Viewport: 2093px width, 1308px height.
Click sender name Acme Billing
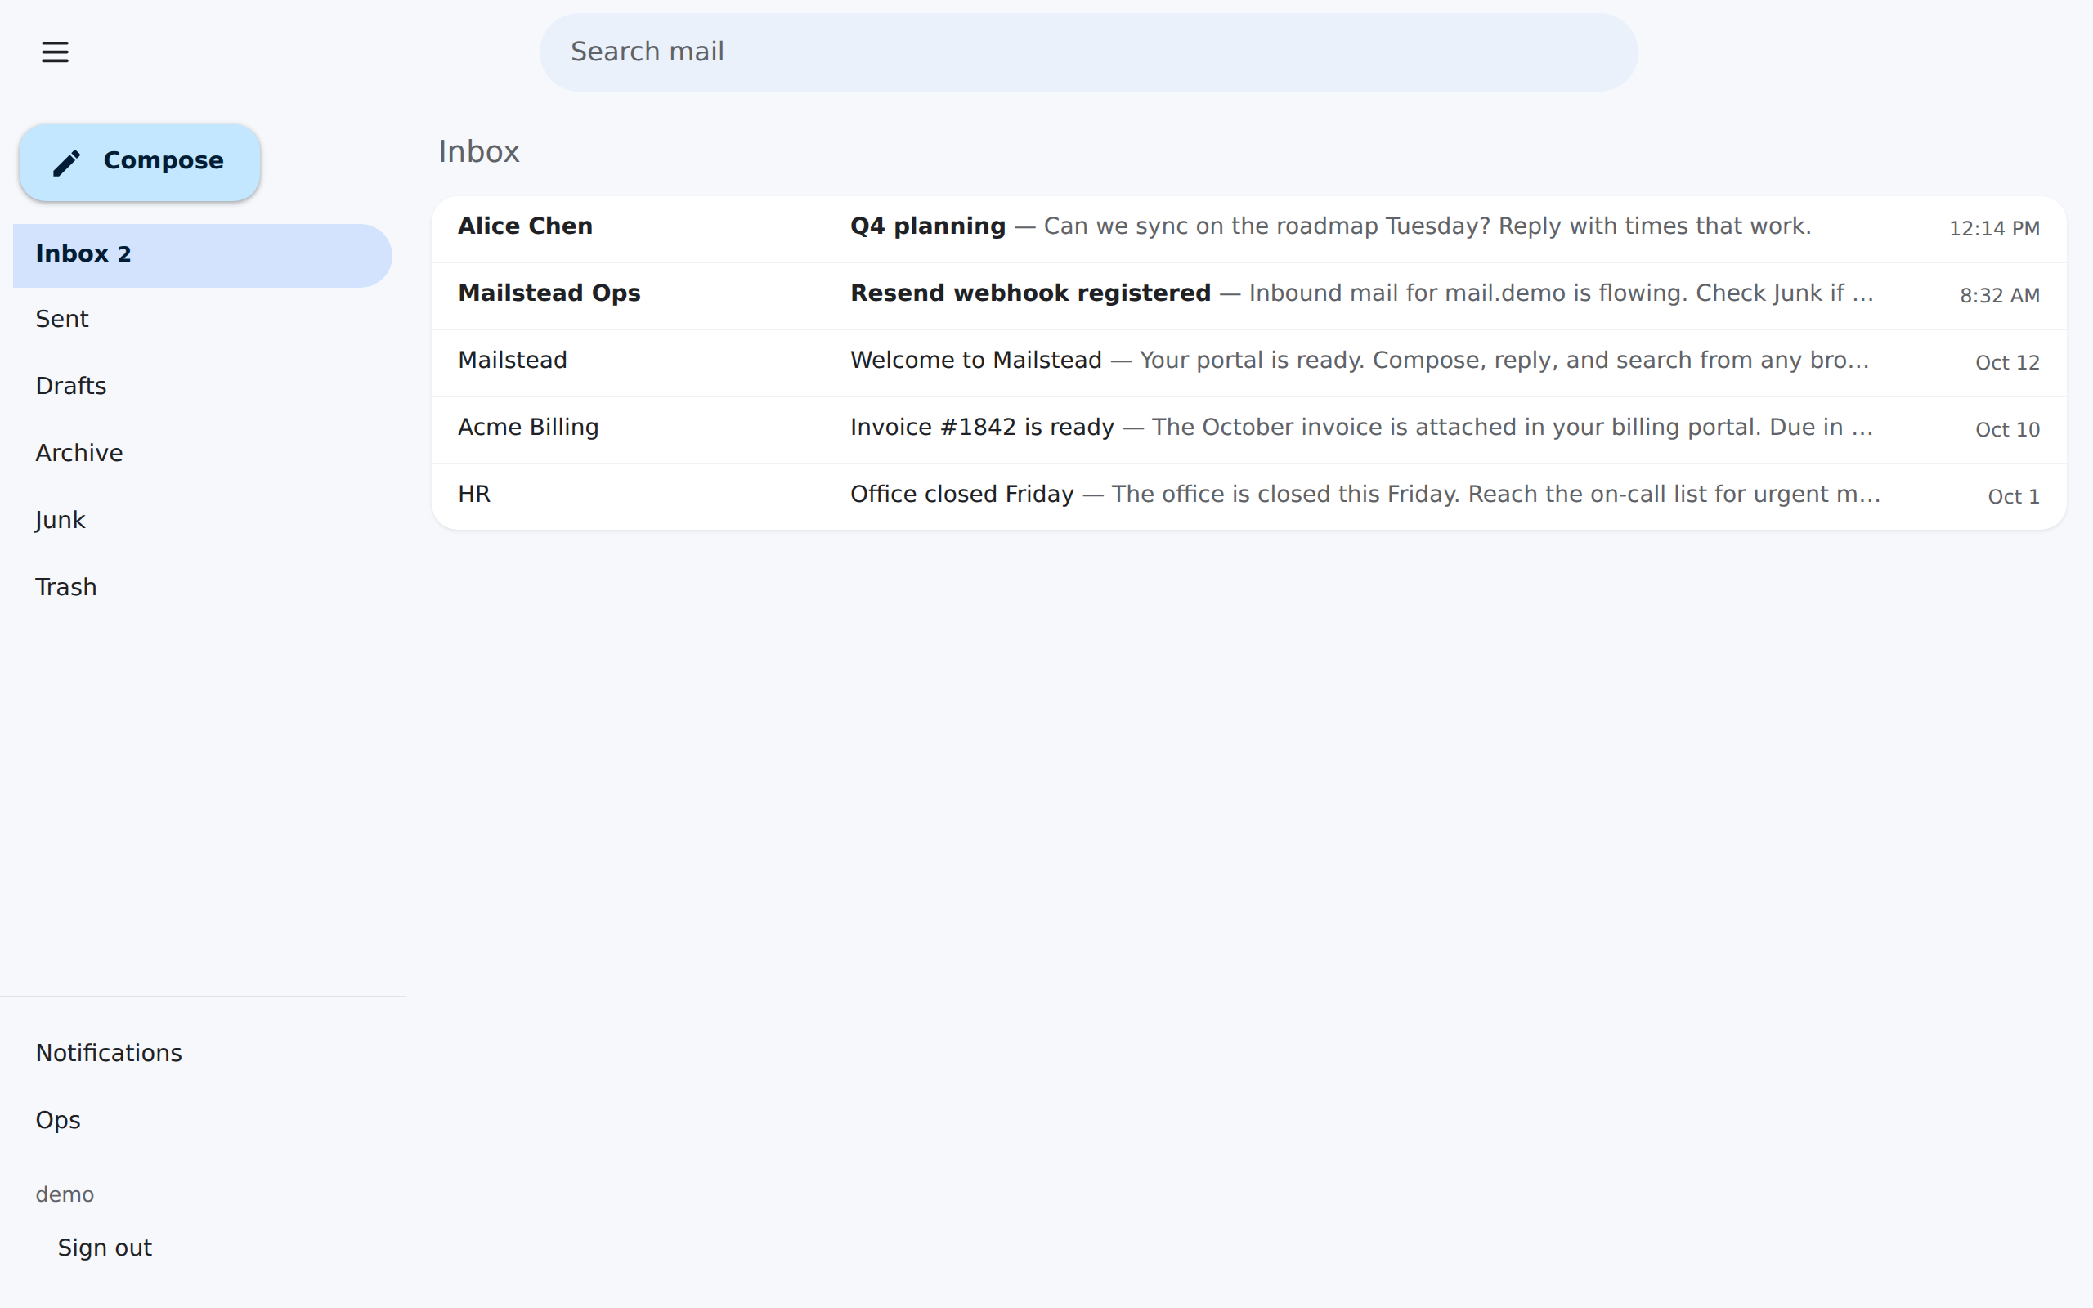pyautogui.click(x=528, y=428)
